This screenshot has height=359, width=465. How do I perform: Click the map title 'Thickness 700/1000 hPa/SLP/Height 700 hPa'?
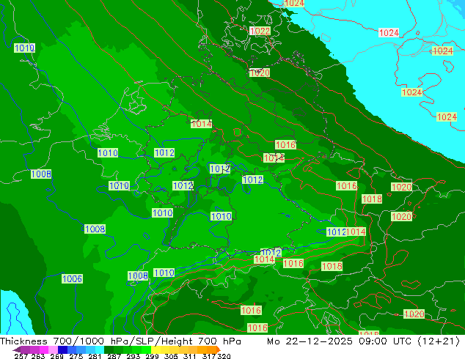coord(120,341)
